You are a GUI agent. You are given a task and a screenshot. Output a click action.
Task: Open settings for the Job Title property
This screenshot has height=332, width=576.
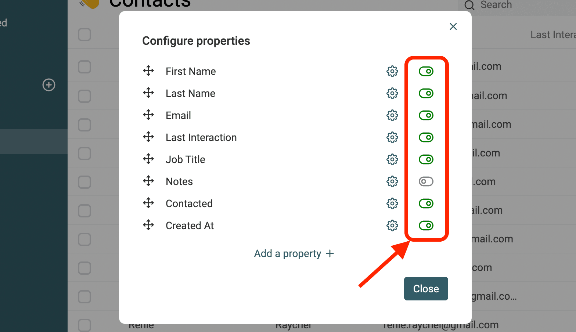tap(392, 159)
